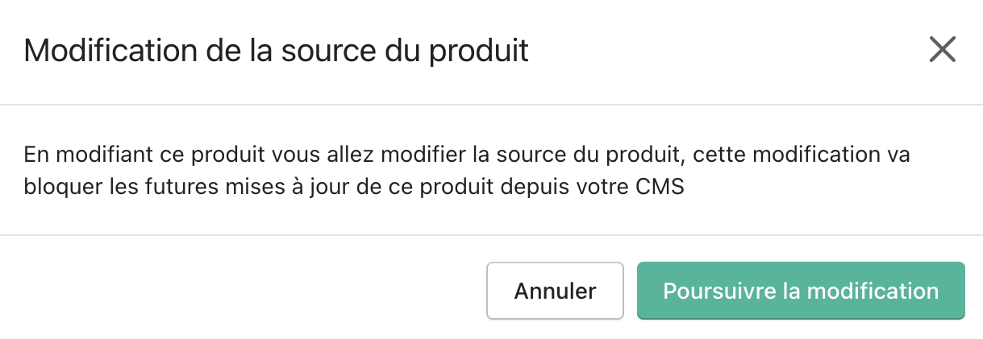
Task: Click the dialog title text
Action: click(x=276, y=51)
